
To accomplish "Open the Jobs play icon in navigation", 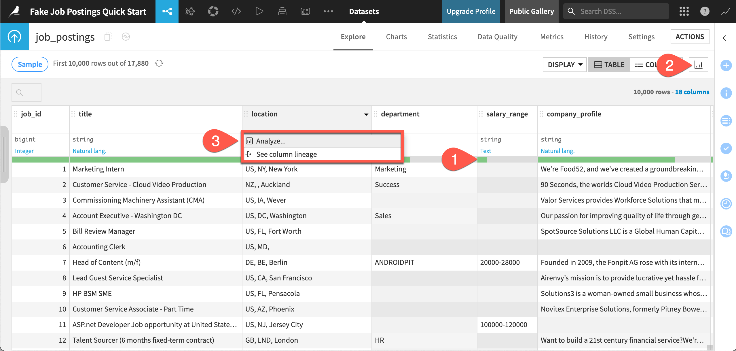I will tap(259, 12).
